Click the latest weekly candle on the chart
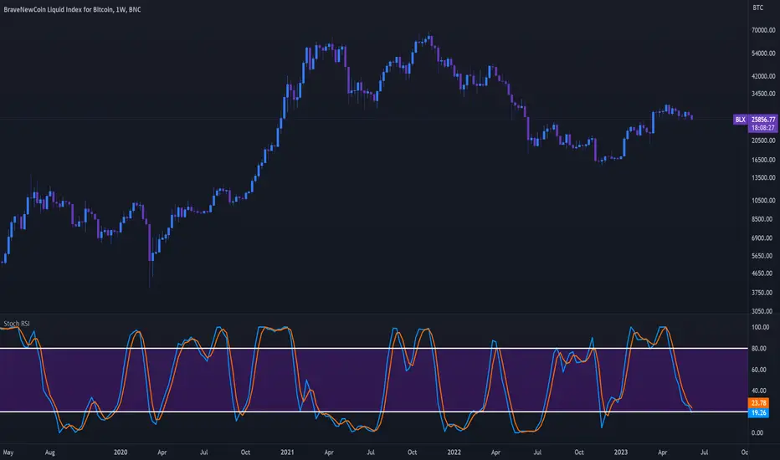Image resolution: width=780 pixels, height=460 pixels. point(691,117)
